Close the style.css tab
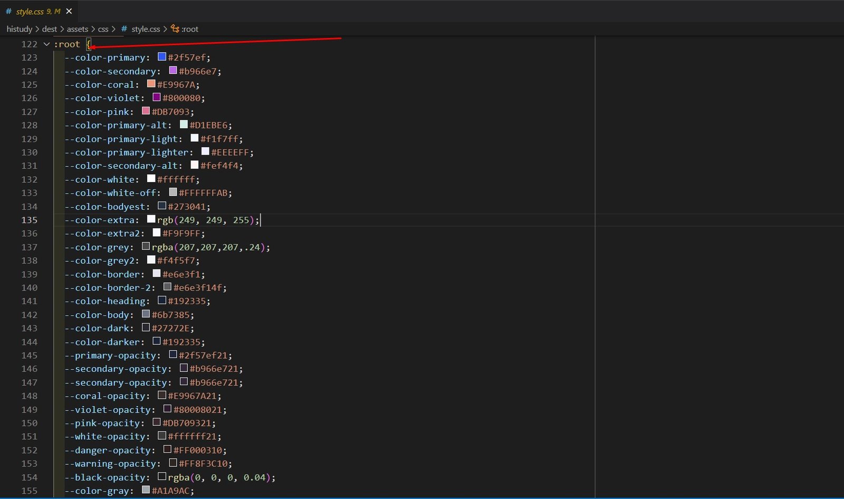 tap(69, 11)
